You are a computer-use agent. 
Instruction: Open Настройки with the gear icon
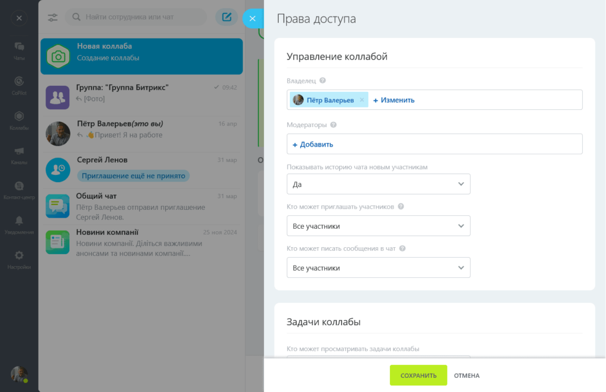[18, 255]
